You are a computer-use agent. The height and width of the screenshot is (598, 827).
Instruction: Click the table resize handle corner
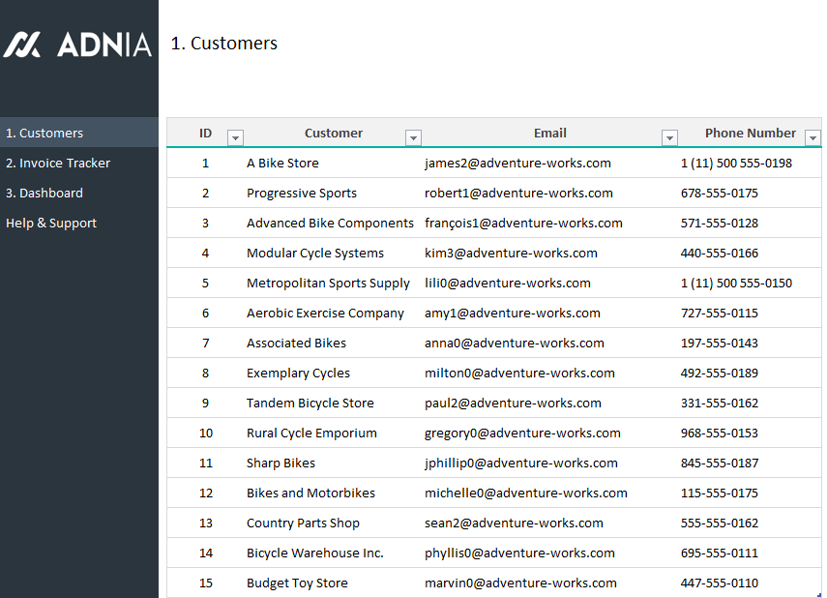818,594
